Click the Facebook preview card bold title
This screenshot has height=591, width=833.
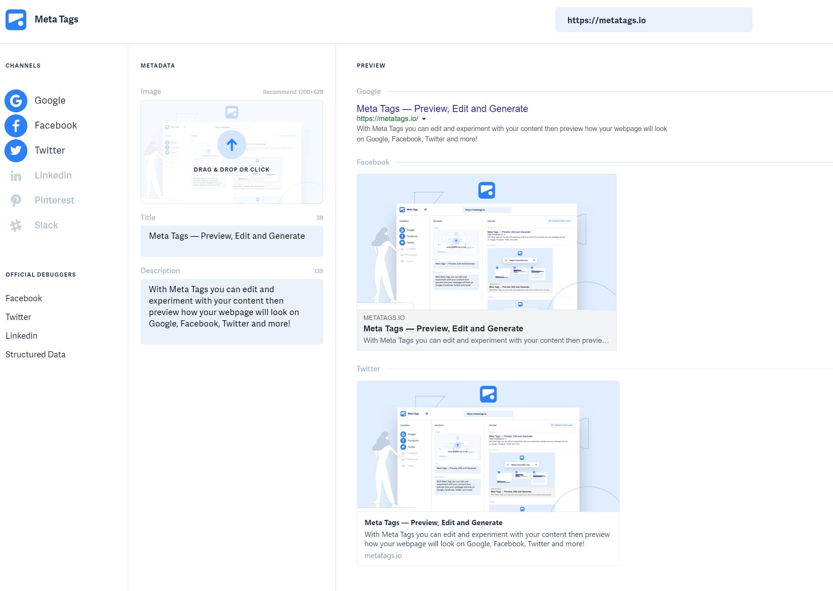point(443,329)
